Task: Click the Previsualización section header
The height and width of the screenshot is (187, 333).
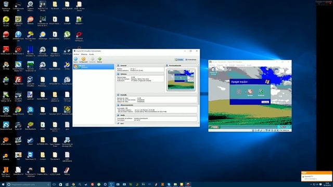Action: (x=182, y=65)
